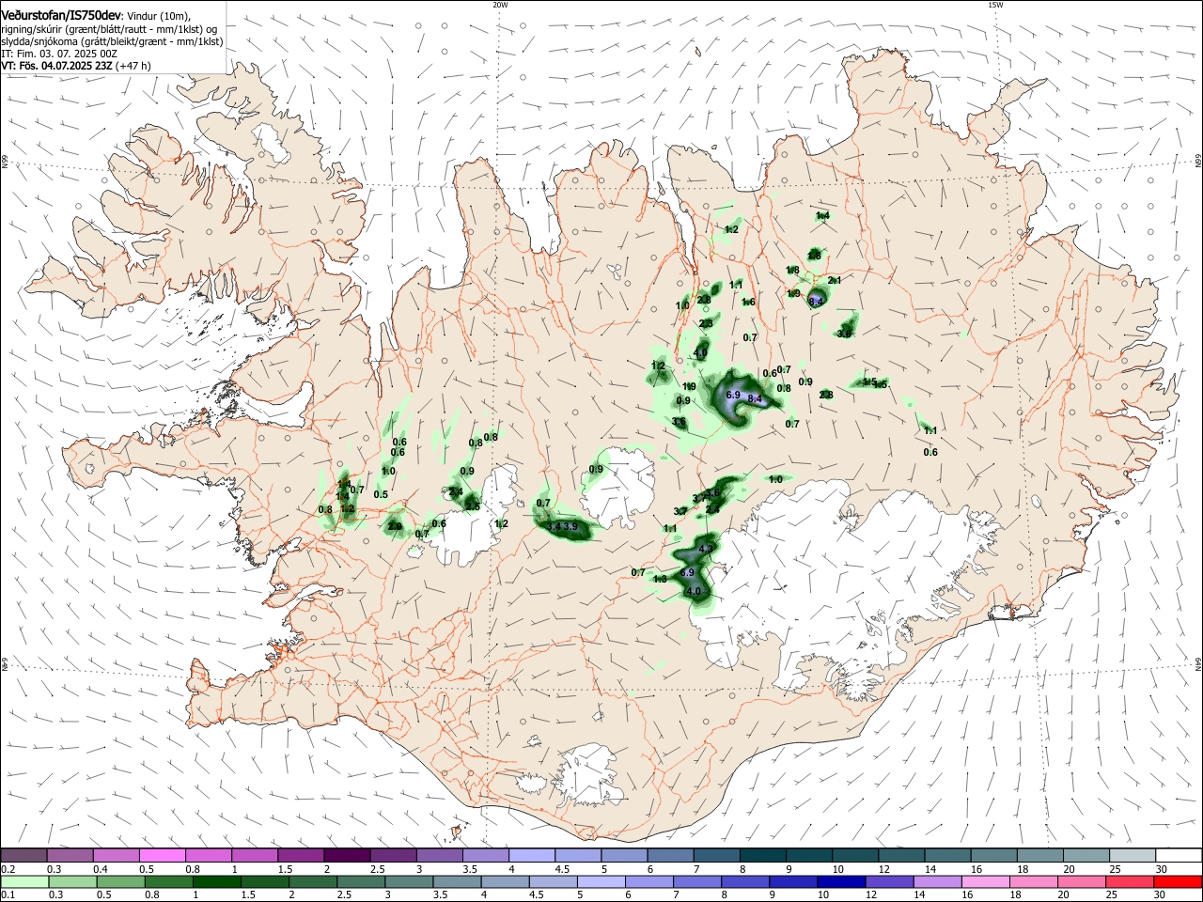Click the '0.1' label under the lower scale

8,895
